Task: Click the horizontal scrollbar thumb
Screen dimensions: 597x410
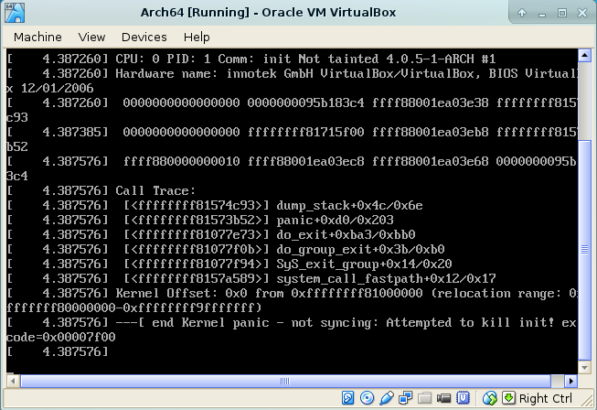Action: (x=285, y=381)
